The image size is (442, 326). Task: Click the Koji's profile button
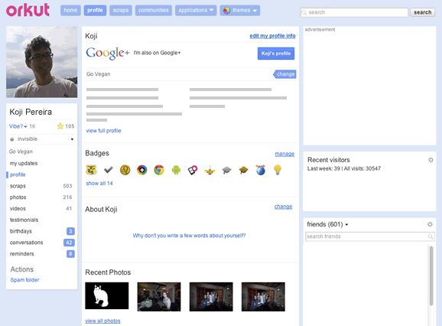pyautogui.click(x=276, y=54)
